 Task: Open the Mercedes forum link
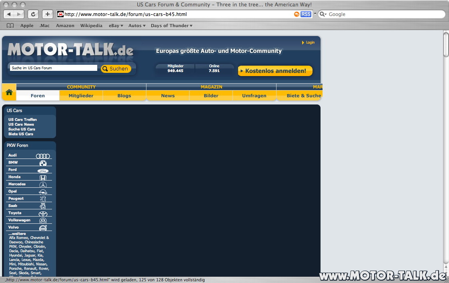(x=17, y=184)
